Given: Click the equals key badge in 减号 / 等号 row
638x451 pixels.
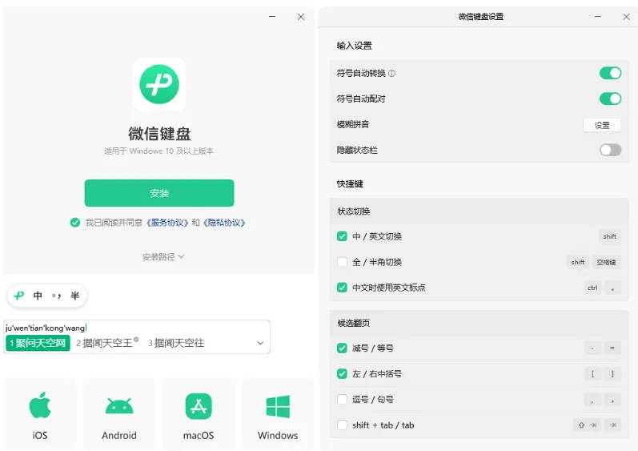Looking at the screenshot, I should coord(612,348).
